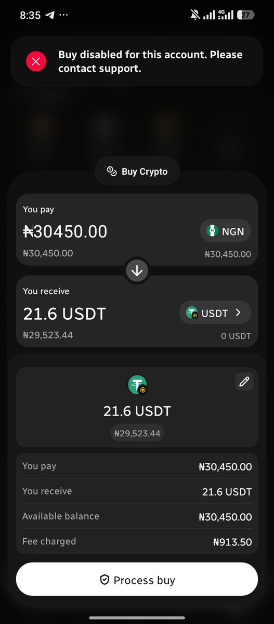Open the NGN currency selector
Image resolution: width=274 pixels, height=624 pixels.
[225, 231]
